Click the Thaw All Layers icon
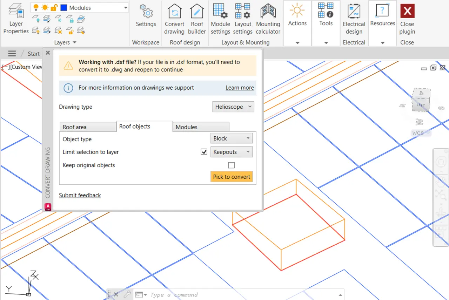Viewport: 449px width, 300px height. click(x=58, y=30)
